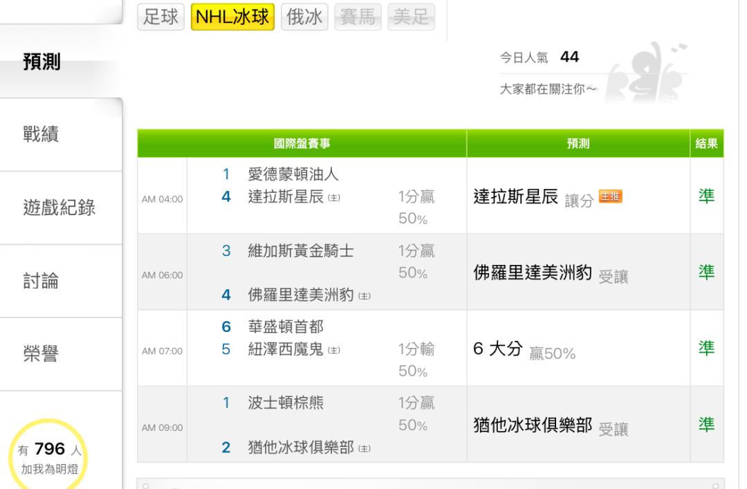Click the 今日人氣 44 counter
The image size is (747, 489).
[539, 57]
